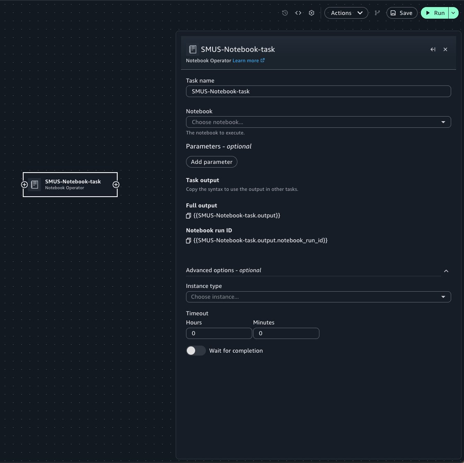The height and width of the screenshot is (463, 464).
Task: Close the SMUS-Notebook-task panel
Action: [x=445, y=49]
